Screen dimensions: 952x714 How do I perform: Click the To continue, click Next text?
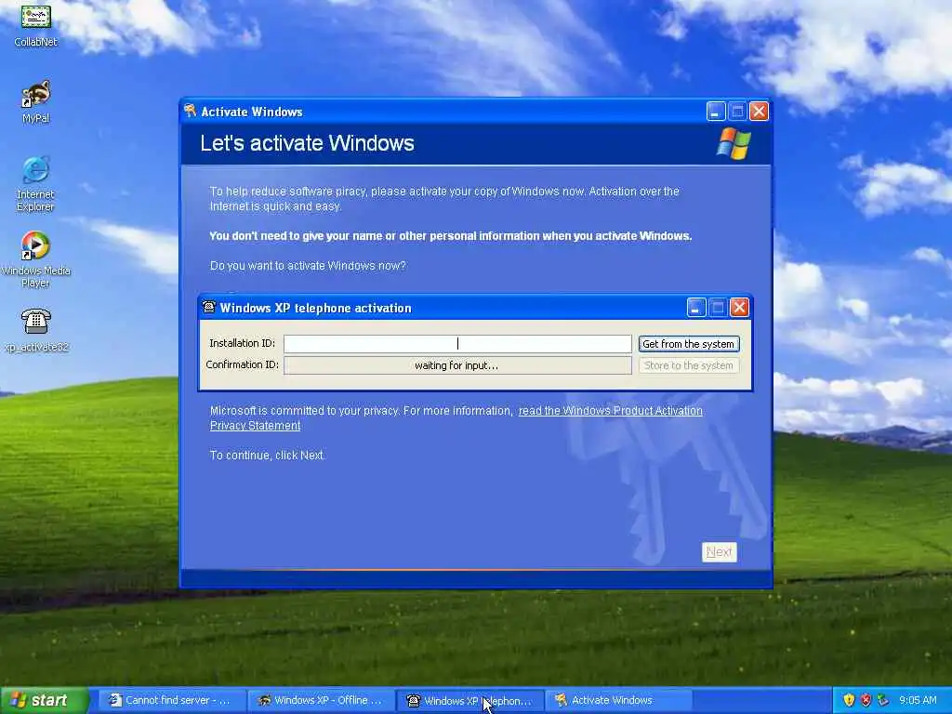267,456
